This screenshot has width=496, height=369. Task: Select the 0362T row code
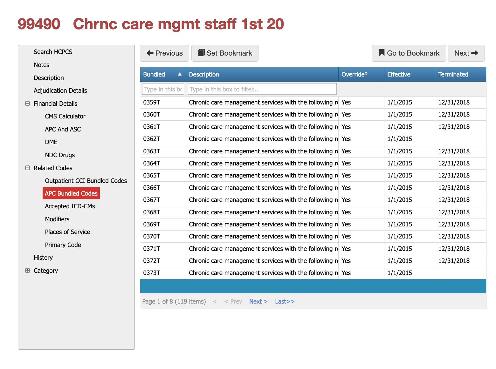coord(152,139)
